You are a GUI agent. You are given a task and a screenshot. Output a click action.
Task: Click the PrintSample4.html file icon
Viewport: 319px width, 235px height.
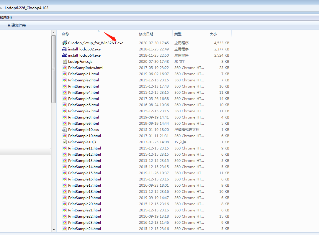point(65,93)
